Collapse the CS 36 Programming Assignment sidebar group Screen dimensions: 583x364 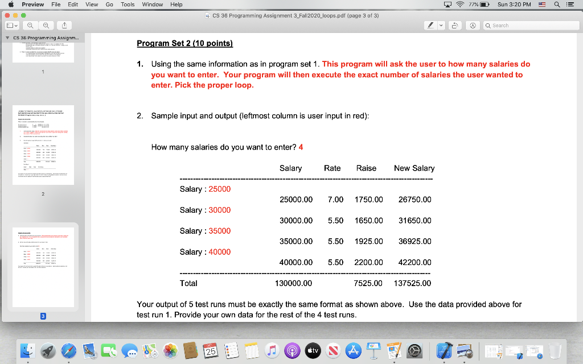click(7, 38)
